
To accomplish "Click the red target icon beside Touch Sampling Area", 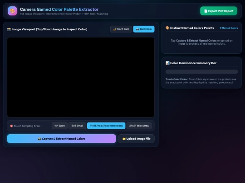I will pos(11,126).
